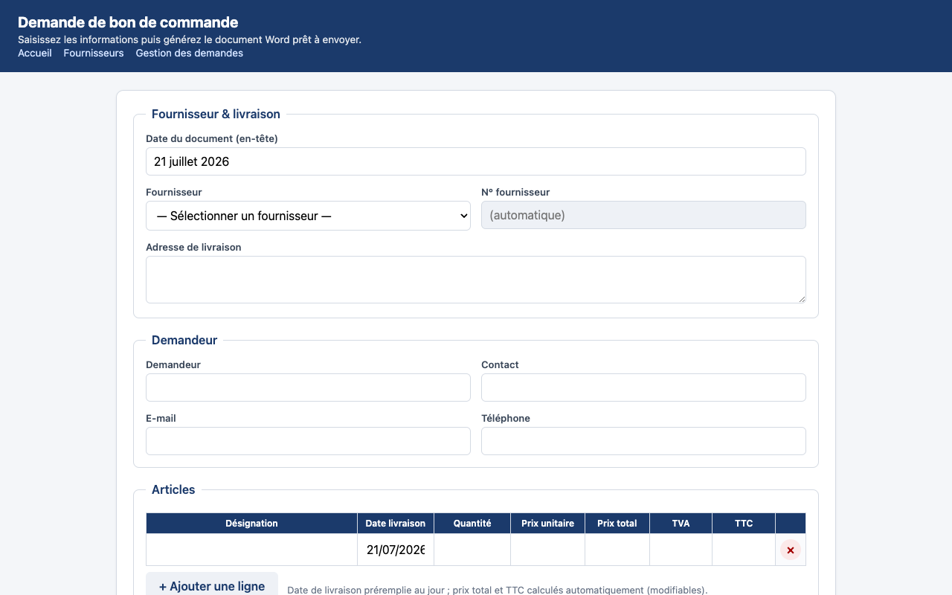Click the Prix unitaire column header
Image resolution: width=952 pixels, height=595 pixels.
[x=547, y=523]
